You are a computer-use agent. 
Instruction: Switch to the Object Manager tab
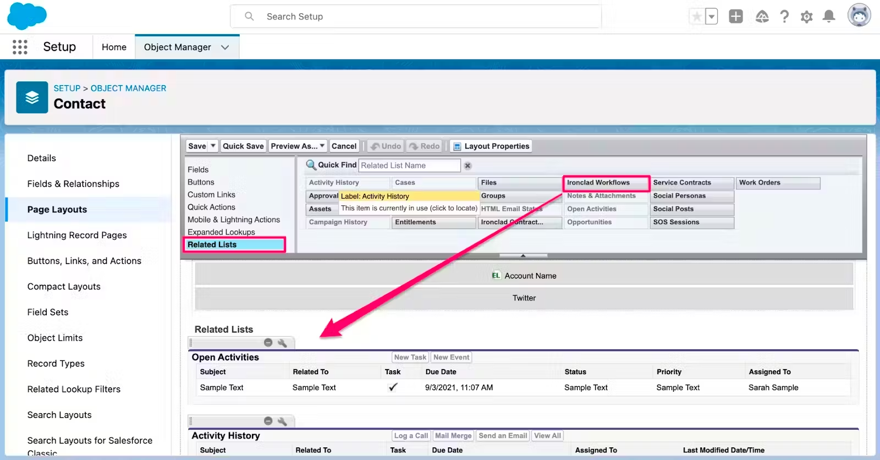tap(178, 47)
